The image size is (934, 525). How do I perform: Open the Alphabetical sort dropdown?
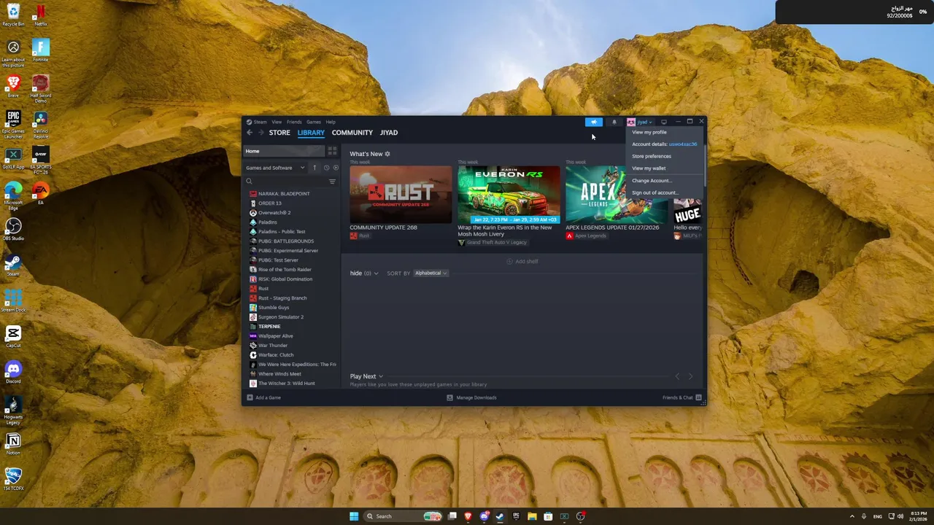[431, 273]
